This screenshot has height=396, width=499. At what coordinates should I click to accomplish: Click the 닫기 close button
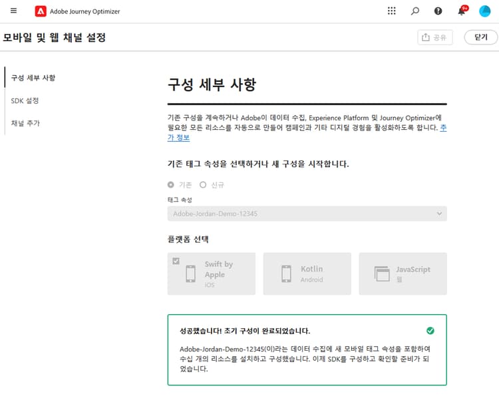coord(480,37)
